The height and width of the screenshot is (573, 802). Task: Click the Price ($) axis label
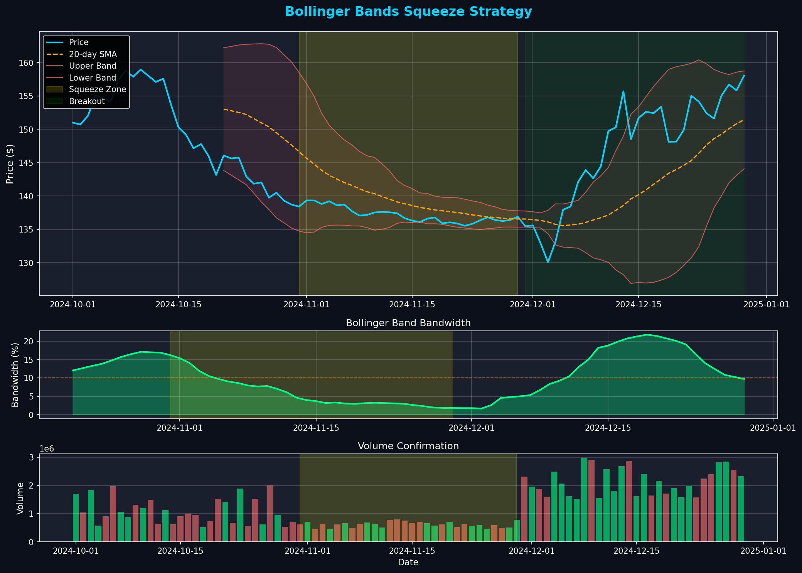tap(10, 163)
